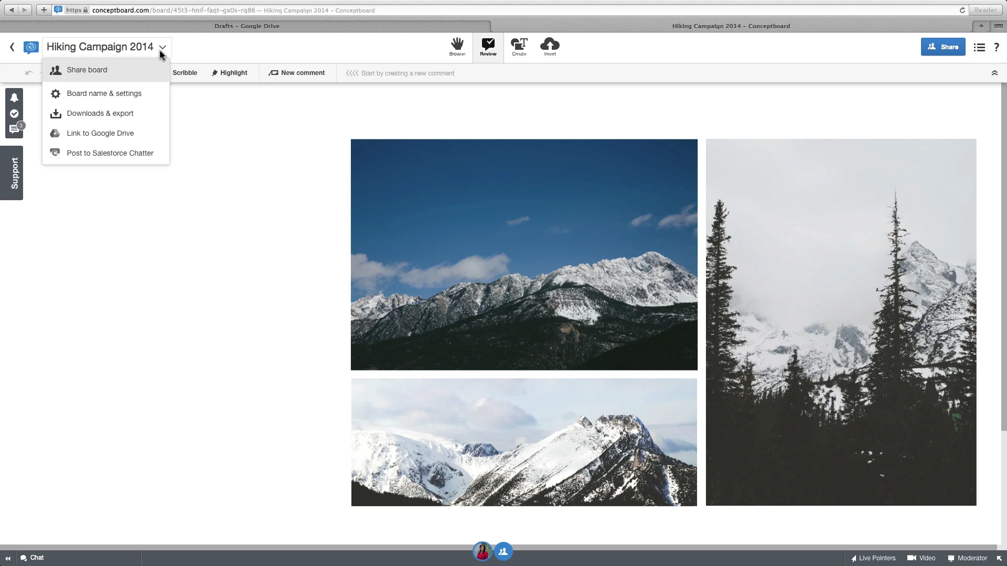
Task: Click the user avatar at bottom
Action: pos(482,551)
